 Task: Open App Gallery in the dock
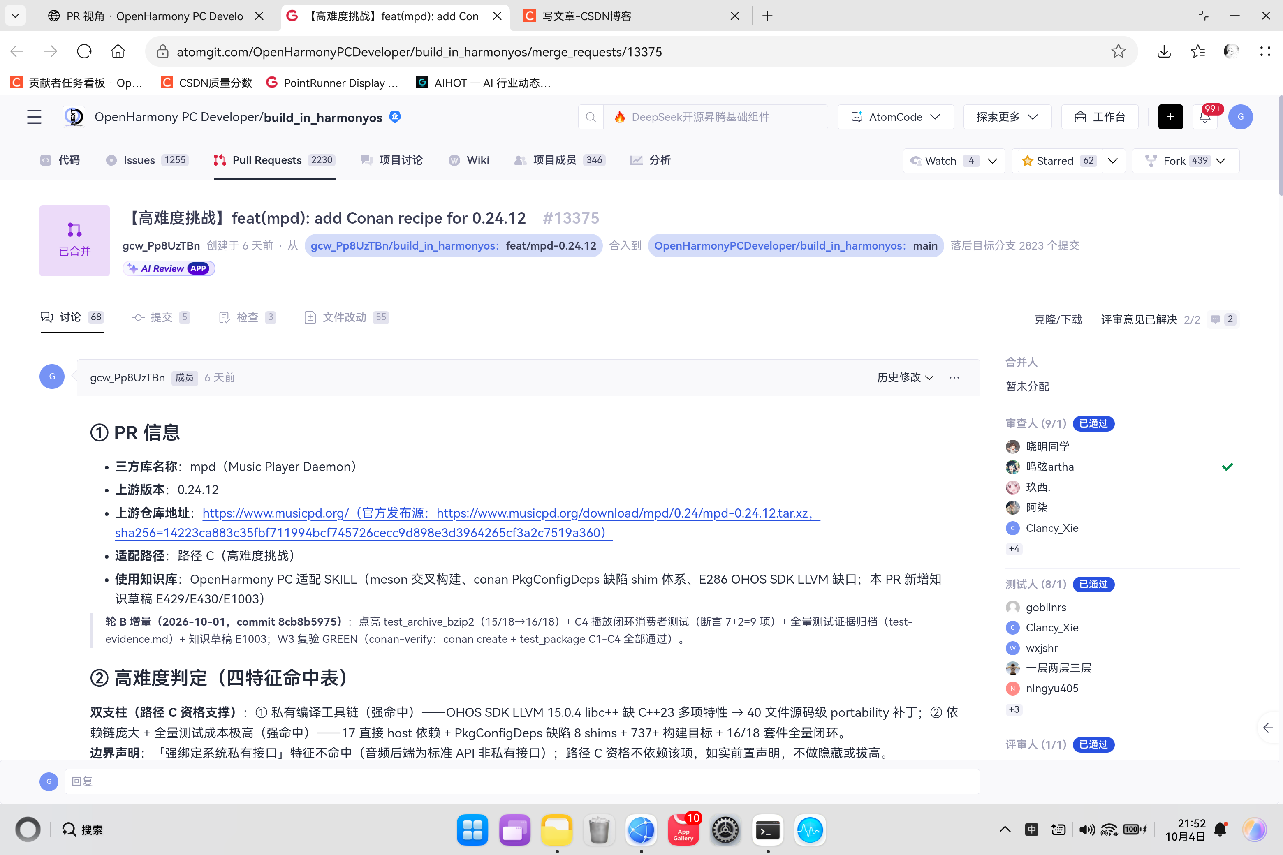click(x=683, y=830)
